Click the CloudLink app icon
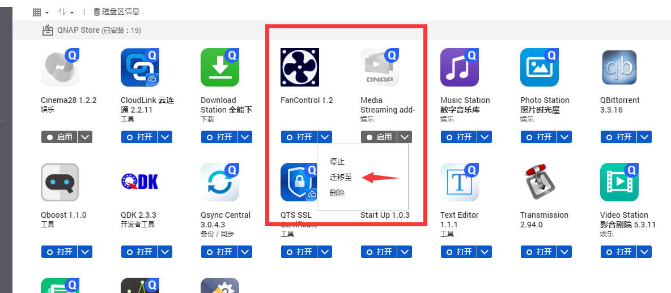 (x=140, y=67)
